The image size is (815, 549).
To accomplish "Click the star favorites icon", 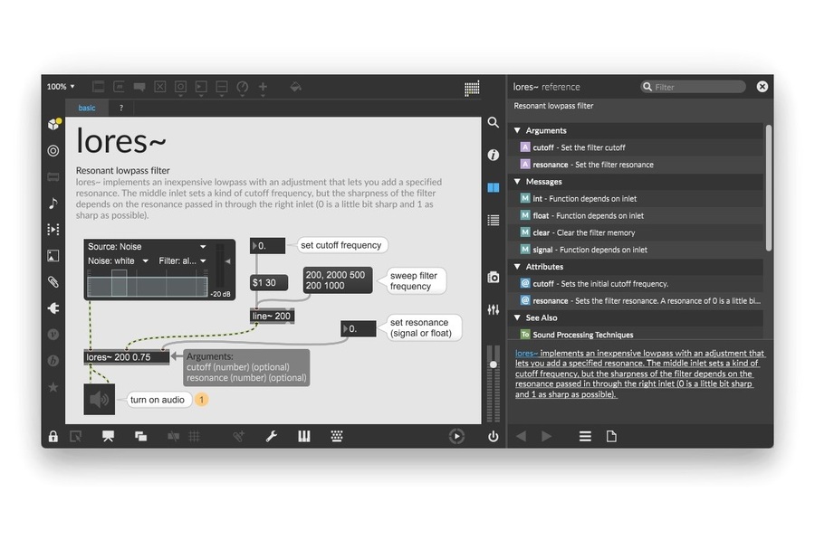I will coord(53,387).
